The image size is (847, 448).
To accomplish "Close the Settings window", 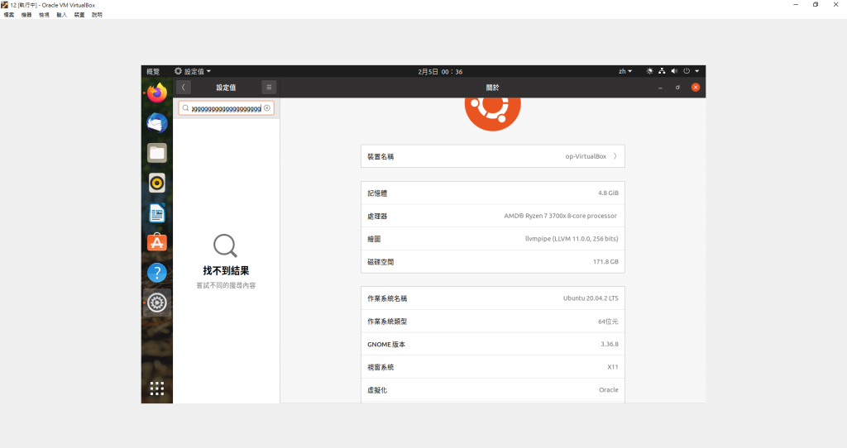I will click(x=695, y=87).
